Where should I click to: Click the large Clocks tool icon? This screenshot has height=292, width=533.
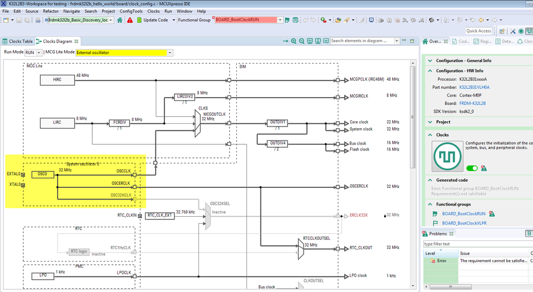pos(447,156)
